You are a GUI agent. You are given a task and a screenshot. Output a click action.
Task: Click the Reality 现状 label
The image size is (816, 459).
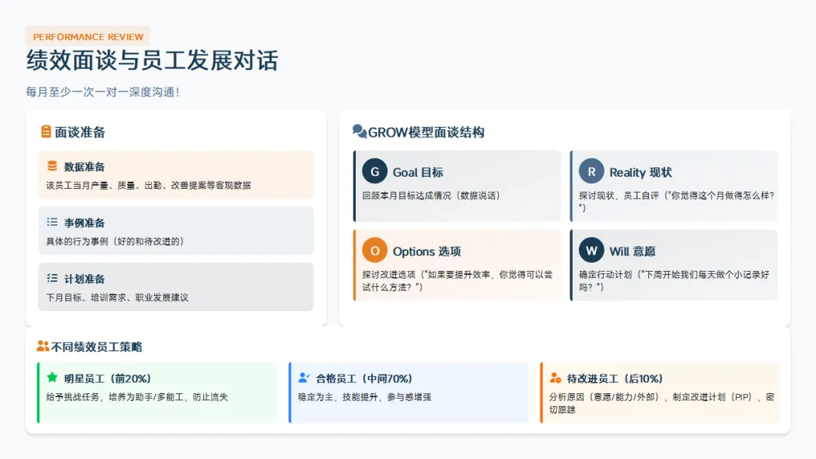tap(641, 172)
